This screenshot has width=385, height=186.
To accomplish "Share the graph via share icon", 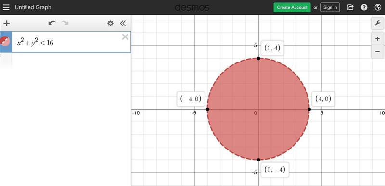I will point(350,7).
